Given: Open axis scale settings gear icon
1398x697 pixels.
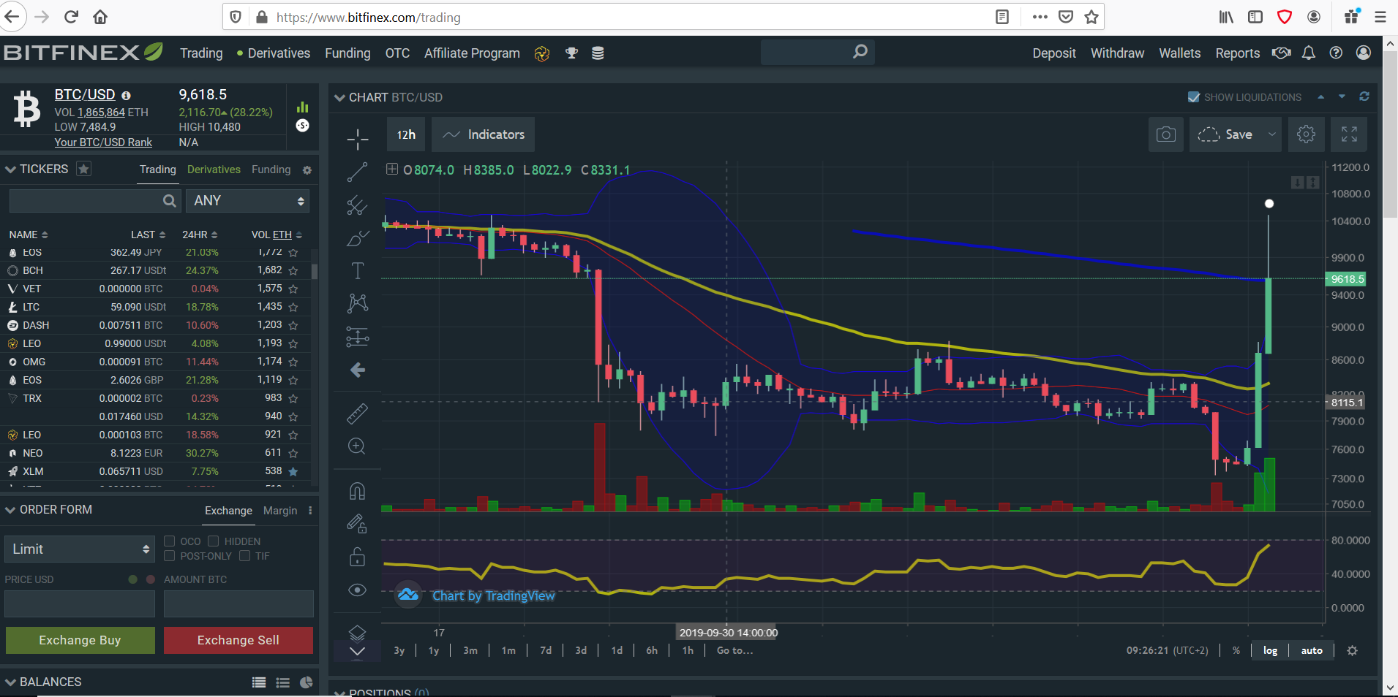Looking at the screenshot, I should click(1353, 651).
